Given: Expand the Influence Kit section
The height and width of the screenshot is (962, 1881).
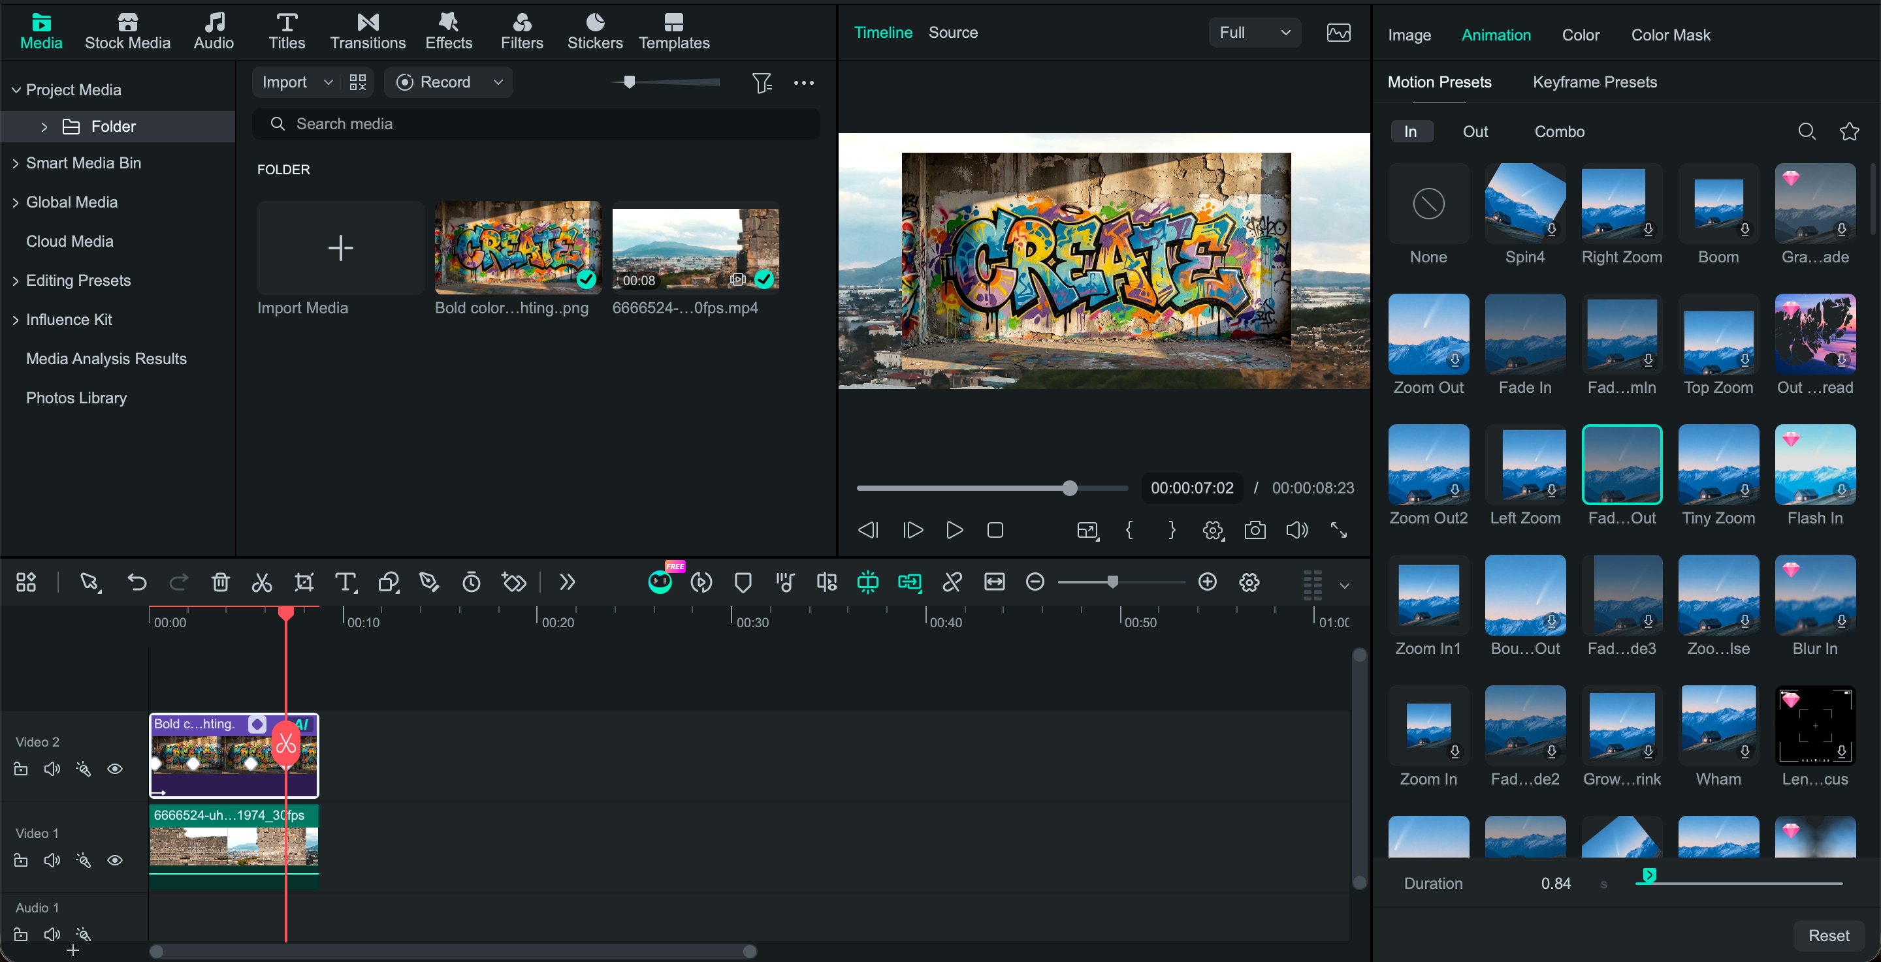Looking at the screenshot, I should (16, 320).
